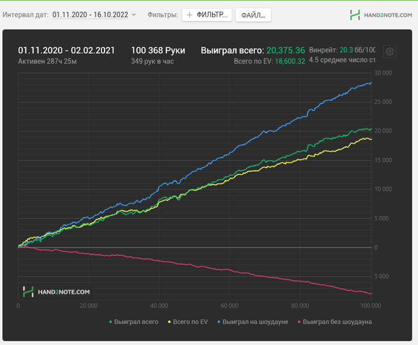The height and width of the screenshot is (345, 418).
Task: Click the 15 000 y-axis label
Action: (x=383, y=160)
